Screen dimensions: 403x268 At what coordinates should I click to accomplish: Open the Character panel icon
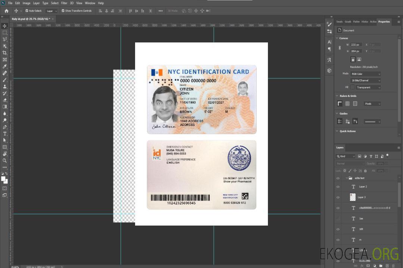pyautogui.click(x=329, y=42)
